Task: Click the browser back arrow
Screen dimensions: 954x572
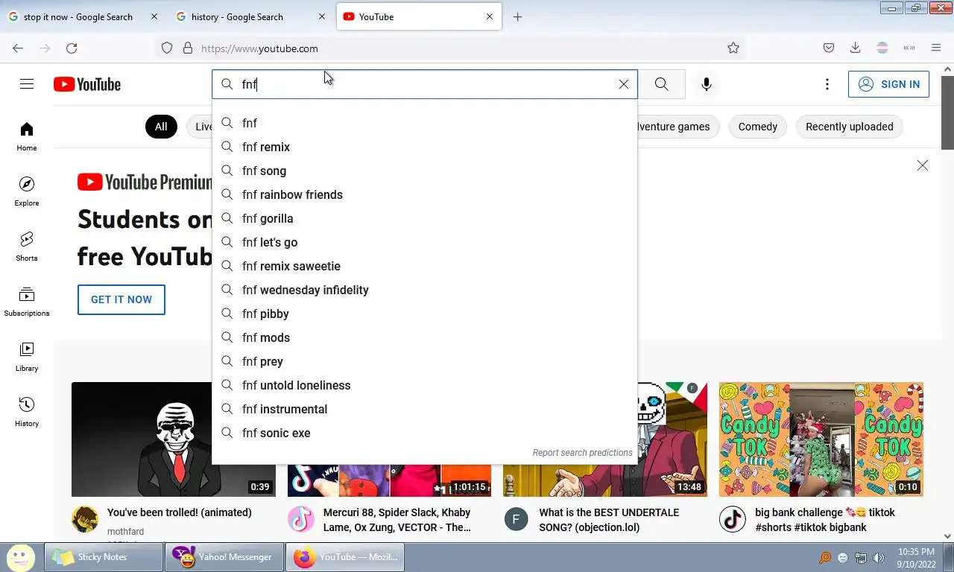Action: [18, 48]
